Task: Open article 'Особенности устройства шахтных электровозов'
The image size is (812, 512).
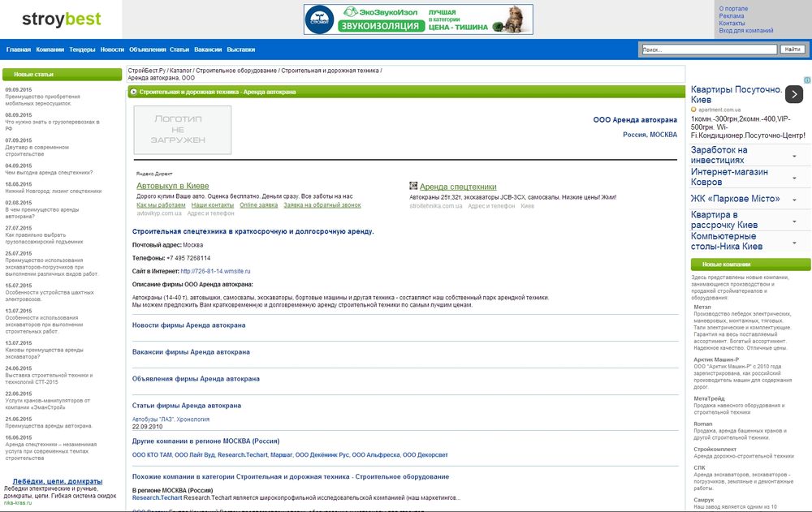Action: 50,296
